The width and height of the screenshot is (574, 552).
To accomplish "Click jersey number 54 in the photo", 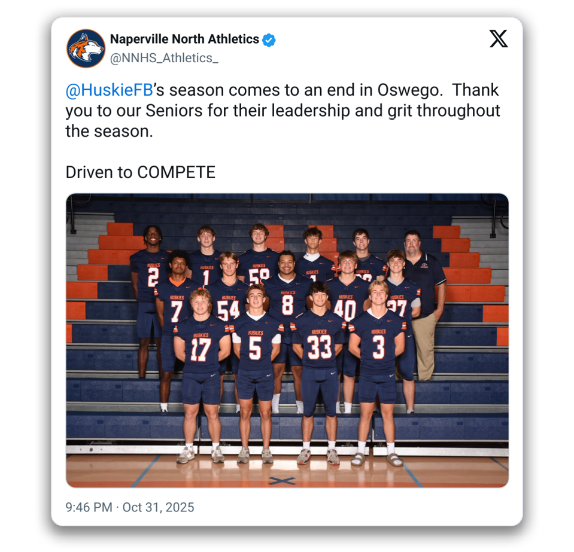I will [x=229, y=310].
